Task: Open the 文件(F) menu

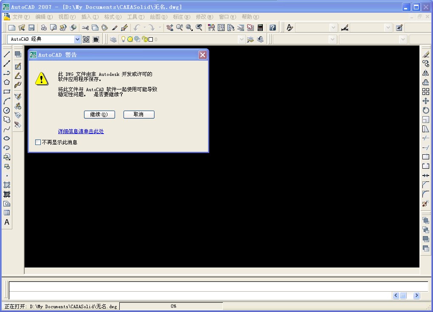Action: click(x=21, y=17)
